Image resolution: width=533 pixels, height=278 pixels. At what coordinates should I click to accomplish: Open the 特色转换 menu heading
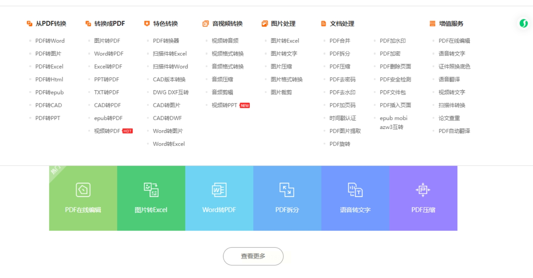pyautogui.click(x=165, y=24)
